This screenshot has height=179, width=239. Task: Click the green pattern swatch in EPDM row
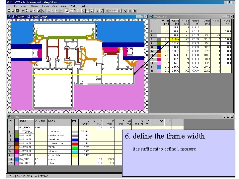coord(75,148)
